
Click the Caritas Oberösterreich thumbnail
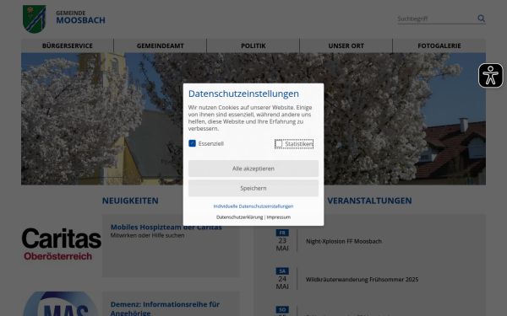coord(62,244)
